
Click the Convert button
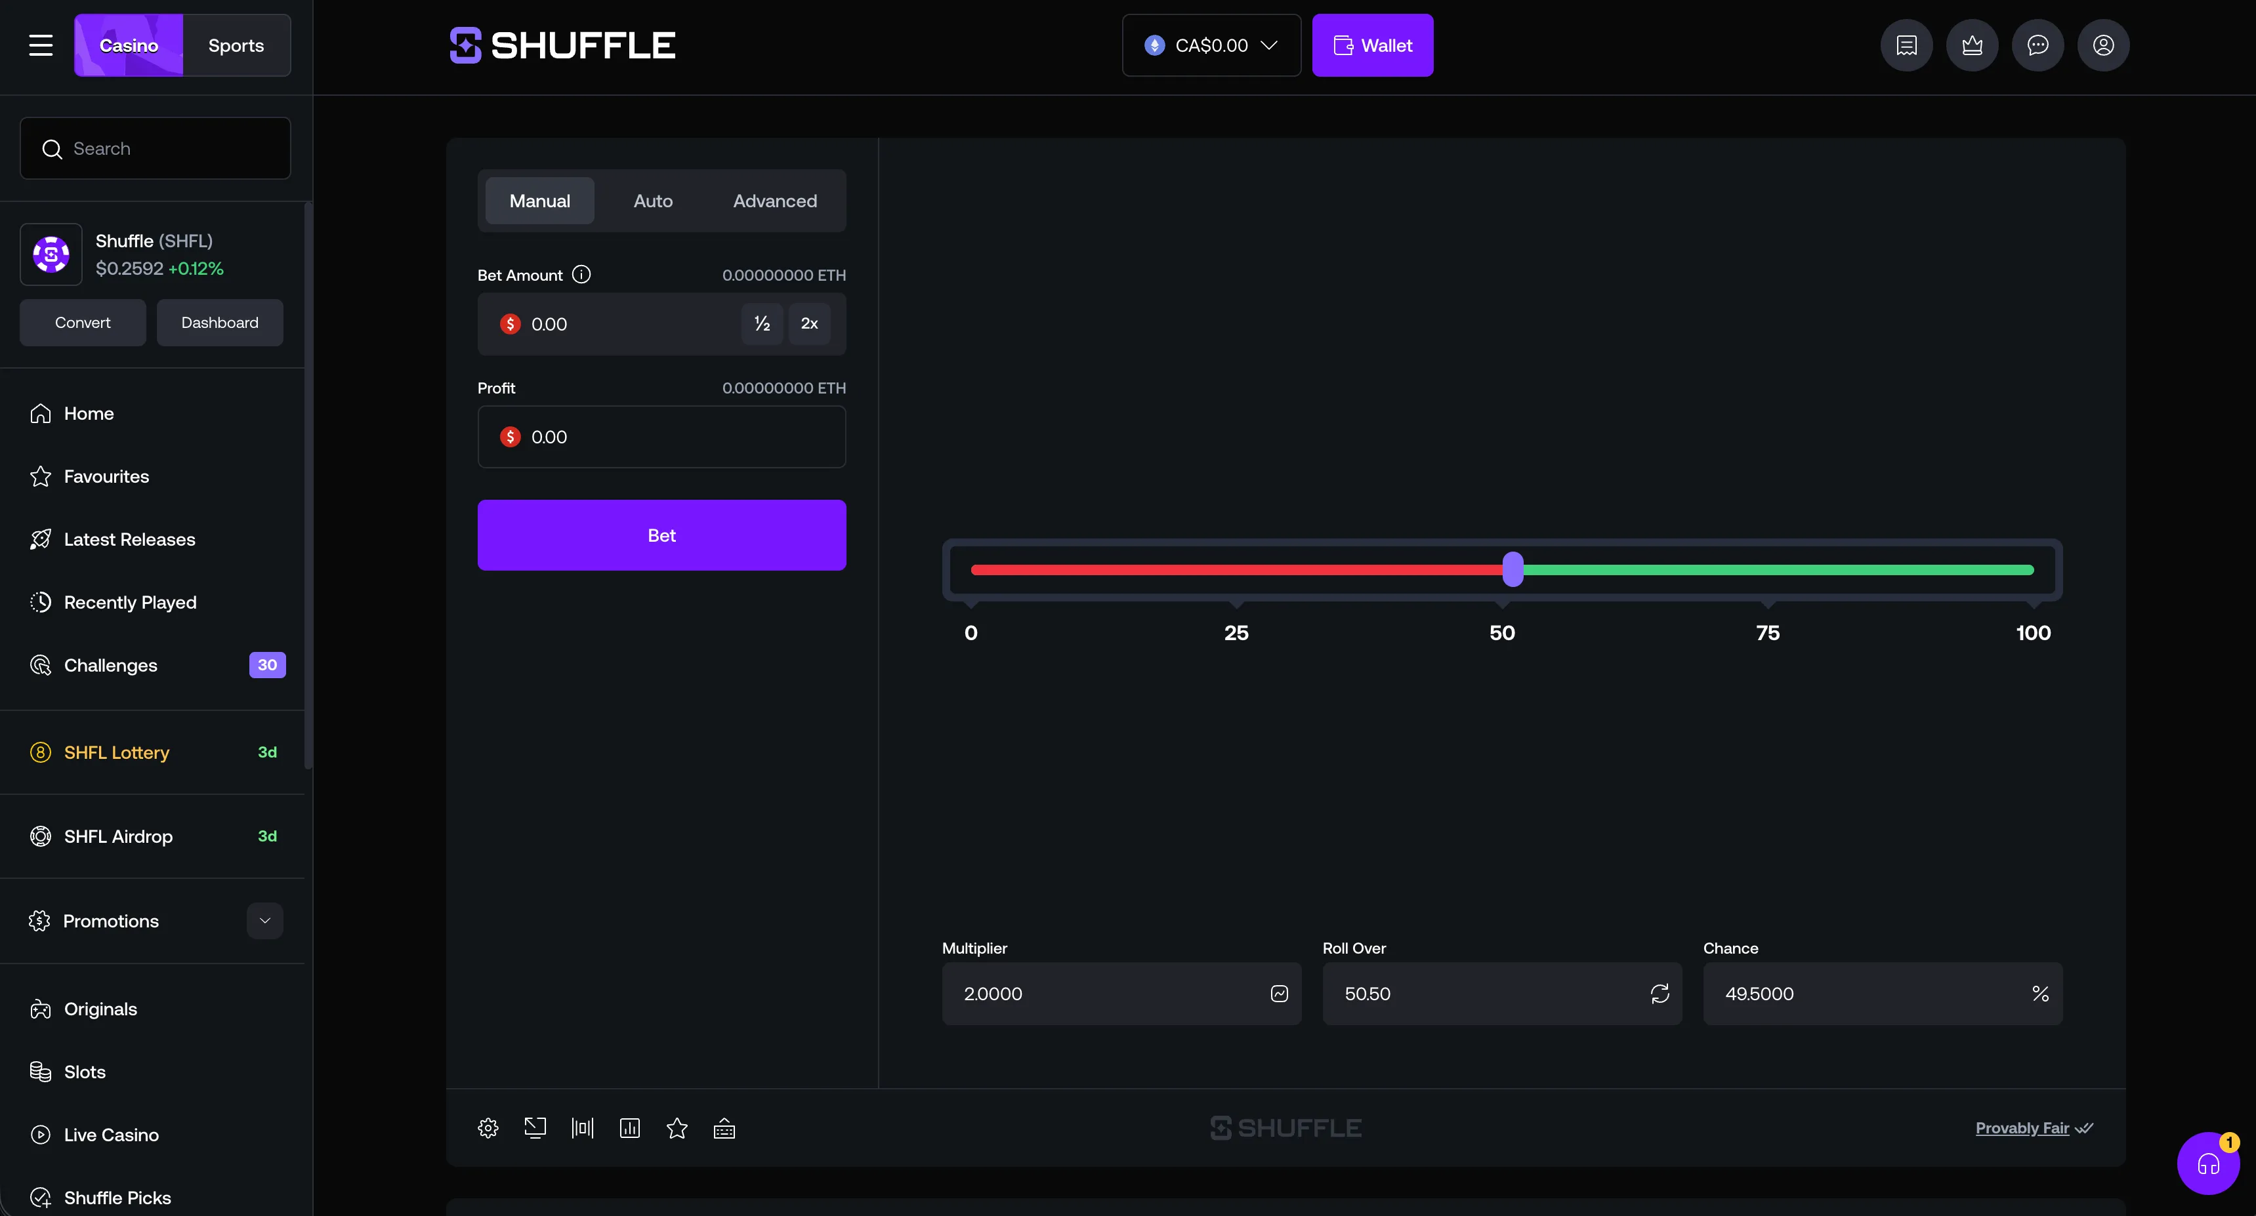[82, 323]
